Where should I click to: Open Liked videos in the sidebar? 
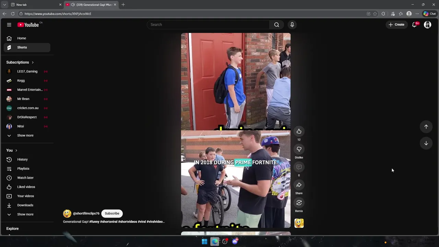(27, 187)
